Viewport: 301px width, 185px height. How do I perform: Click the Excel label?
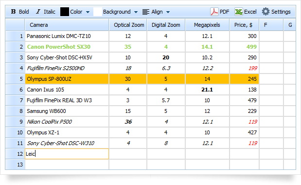(x=250, y=12)
